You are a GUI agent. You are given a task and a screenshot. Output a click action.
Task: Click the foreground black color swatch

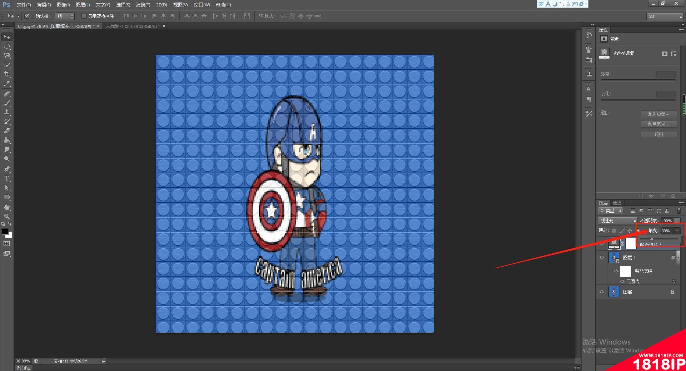click(5, 231)
